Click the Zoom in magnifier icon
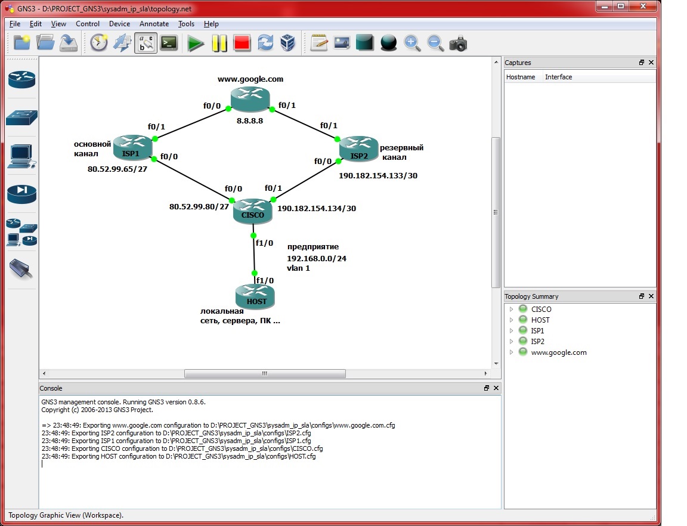Viewport: 687px width, 526px height. [x=412, y=44]
